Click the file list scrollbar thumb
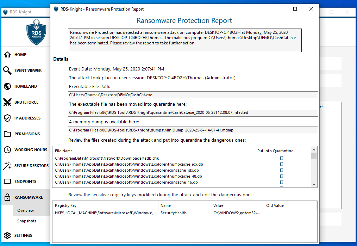Viewport: 357px width, 246px height. pos(314,156)
